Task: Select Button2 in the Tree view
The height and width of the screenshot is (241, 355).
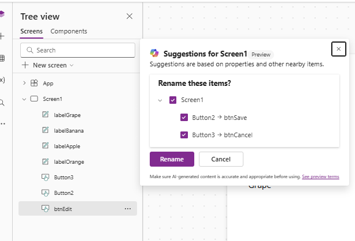Action: [64, 193]
